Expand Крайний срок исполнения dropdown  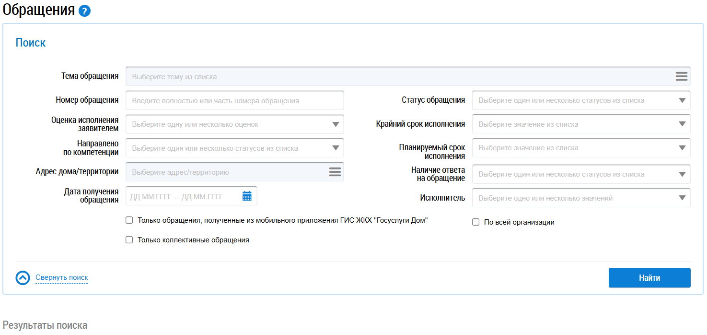click(682, 124)
